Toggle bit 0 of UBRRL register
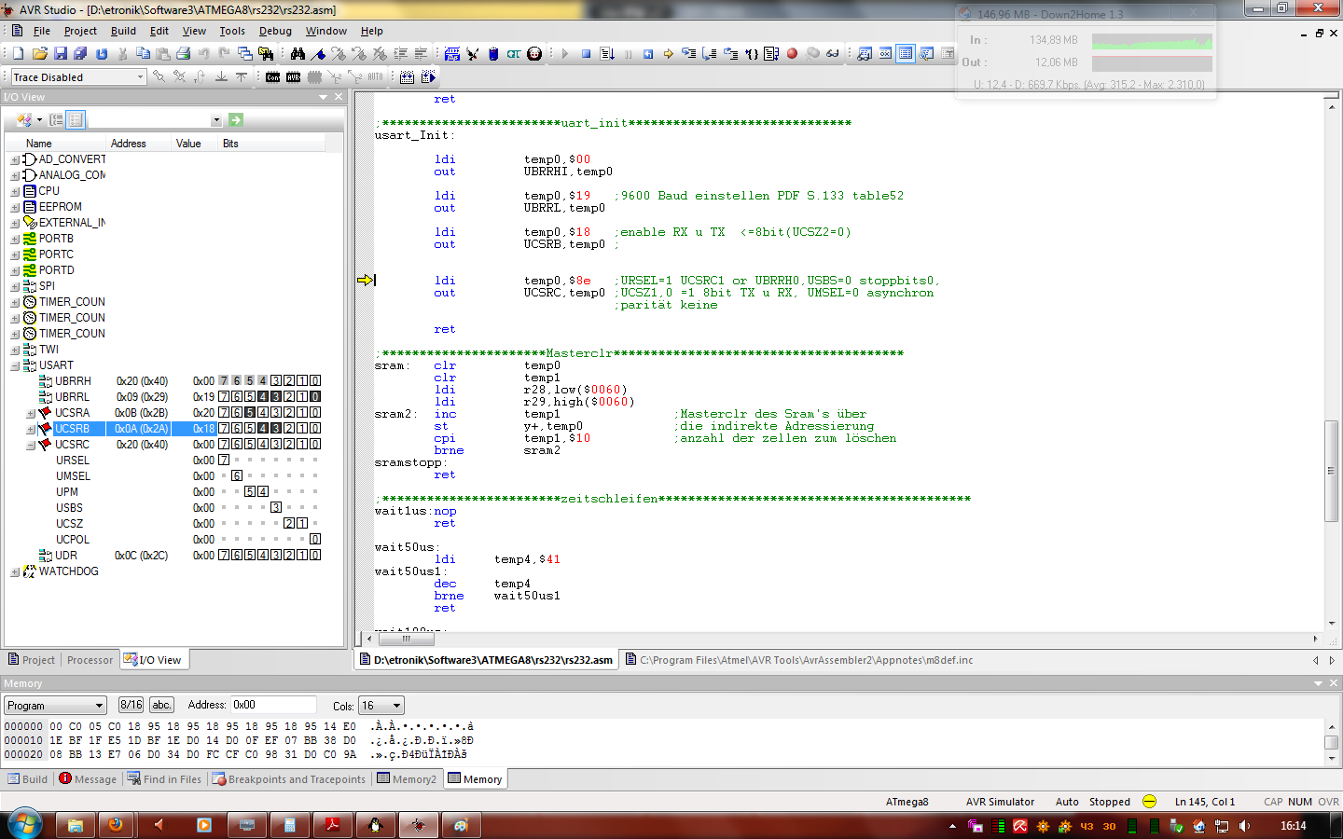The height and width of the screenshot is (839, 1343). pos(315,397)
